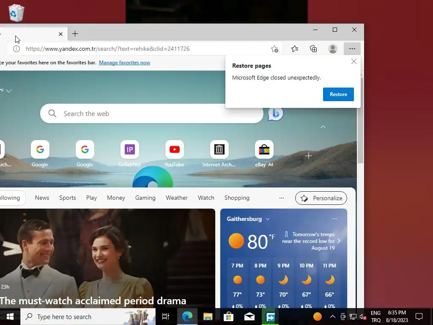
Task: View site information icon in address bar
Action: click(x=16, y=49)
